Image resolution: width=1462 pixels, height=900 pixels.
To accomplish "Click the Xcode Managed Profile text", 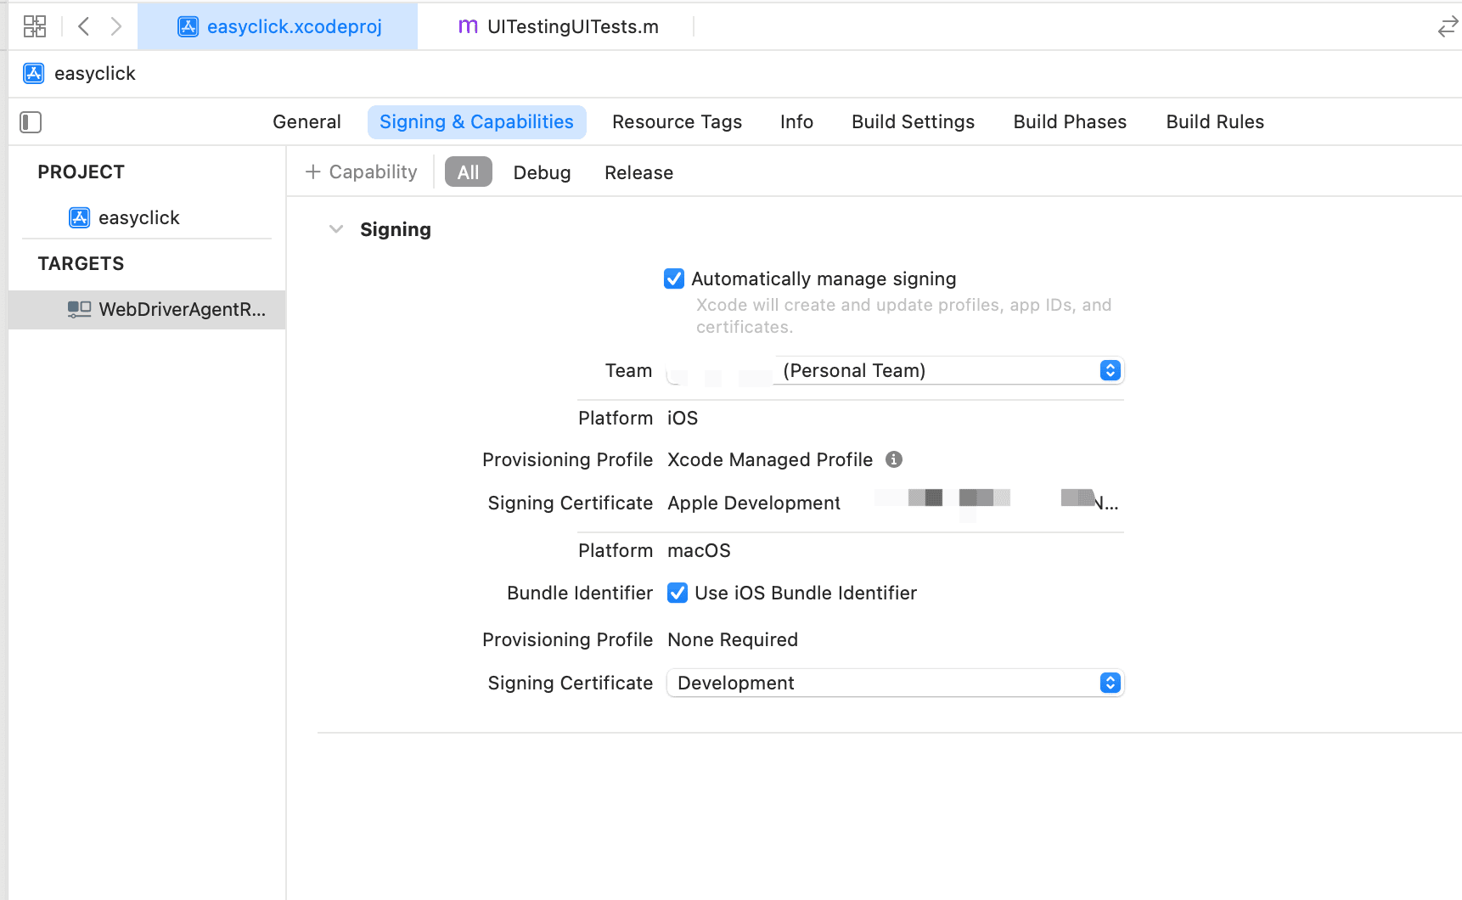I will click(x=770, y=459).
